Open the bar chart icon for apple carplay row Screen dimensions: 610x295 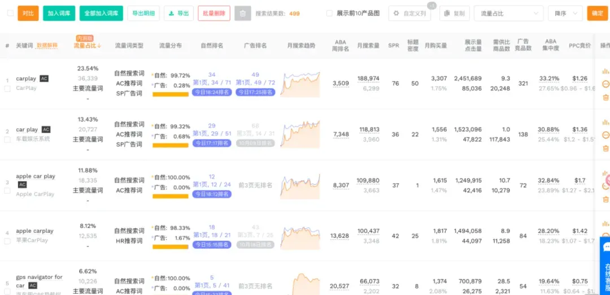click(x=605, y=224)
